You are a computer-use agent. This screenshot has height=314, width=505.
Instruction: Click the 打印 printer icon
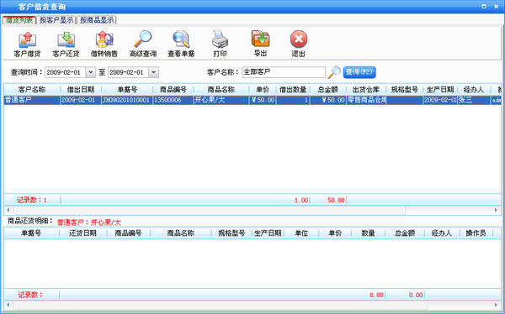tap(220, 39)
